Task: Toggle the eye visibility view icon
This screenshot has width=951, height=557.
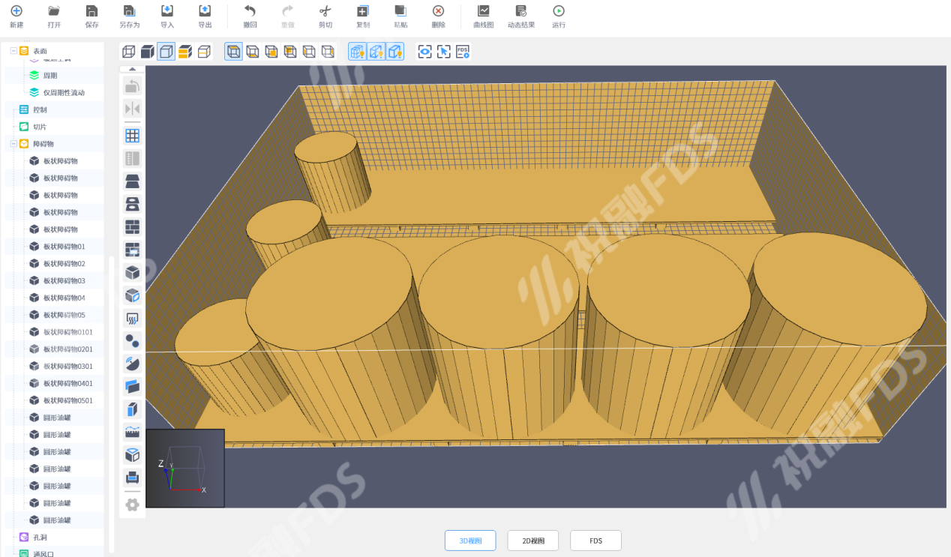Action: click(425, 52)
